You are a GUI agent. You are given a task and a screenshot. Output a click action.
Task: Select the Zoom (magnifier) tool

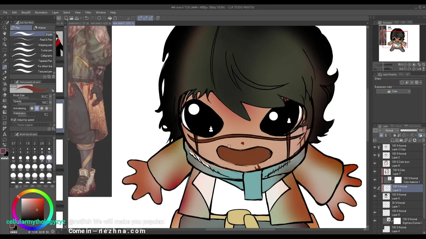5,28
